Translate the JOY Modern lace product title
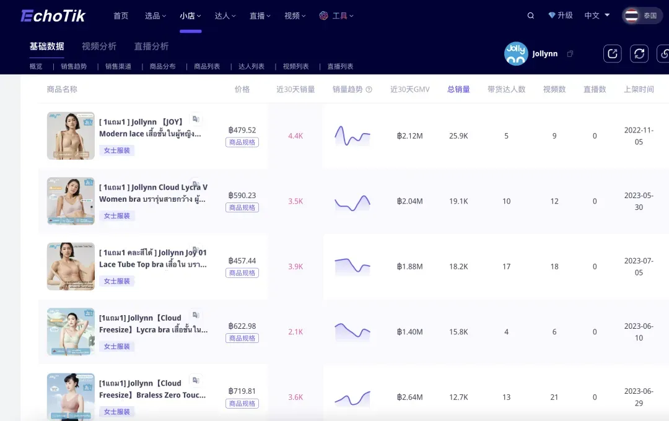Image resolution: width=669 pixels, height=421 pixels. 196,119
